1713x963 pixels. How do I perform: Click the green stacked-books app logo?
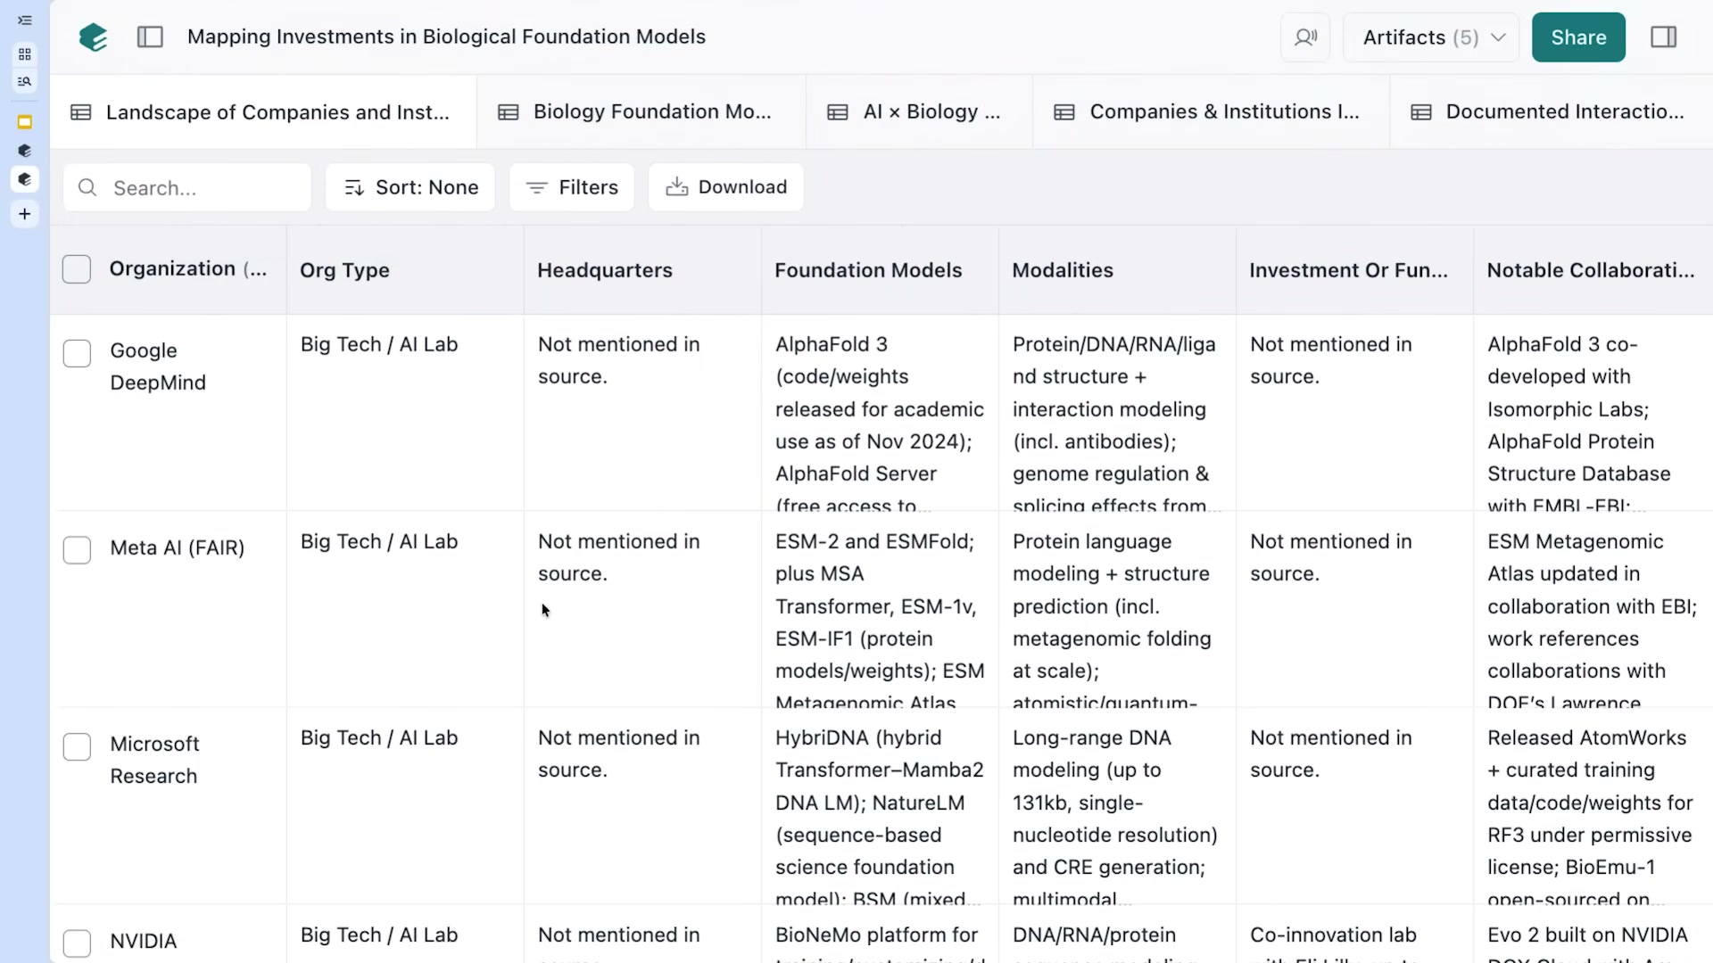coord(94,37)
